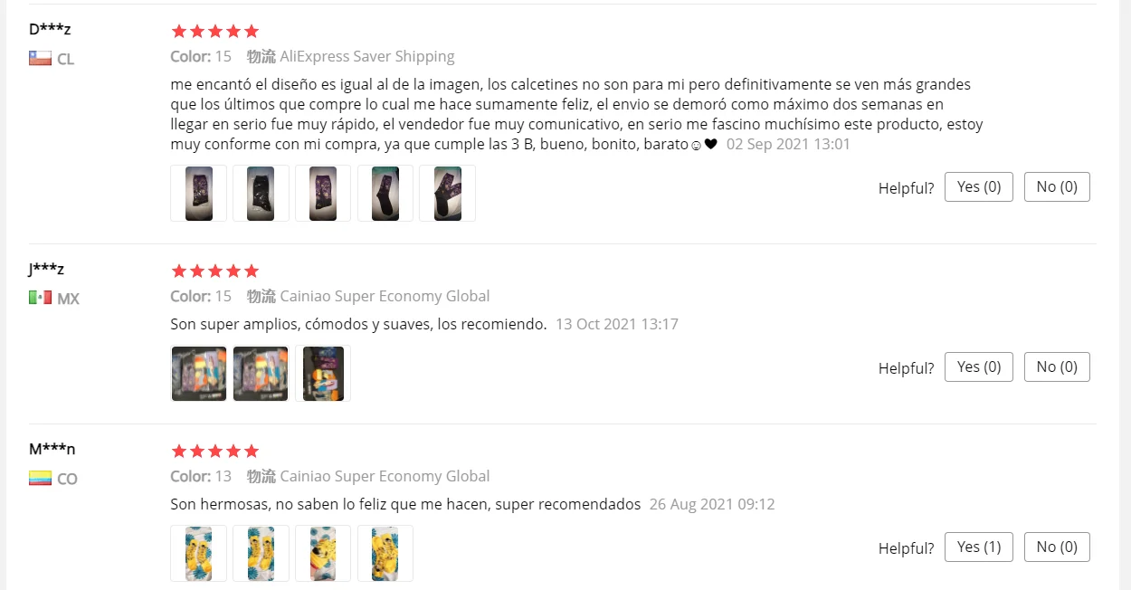Open first yellow sock photo in M***n review

(x=199, y=553)
